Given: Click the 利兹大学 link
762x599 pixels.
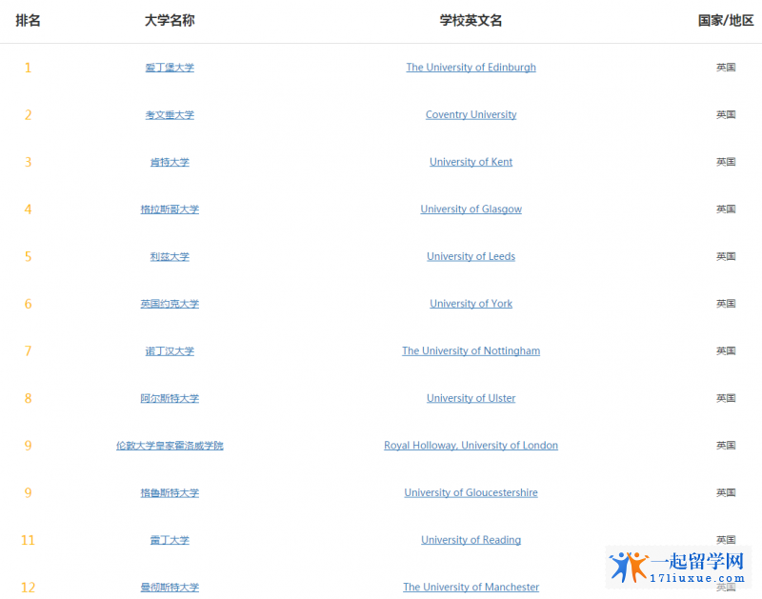Looking at the screenshot, I should 170,256.
